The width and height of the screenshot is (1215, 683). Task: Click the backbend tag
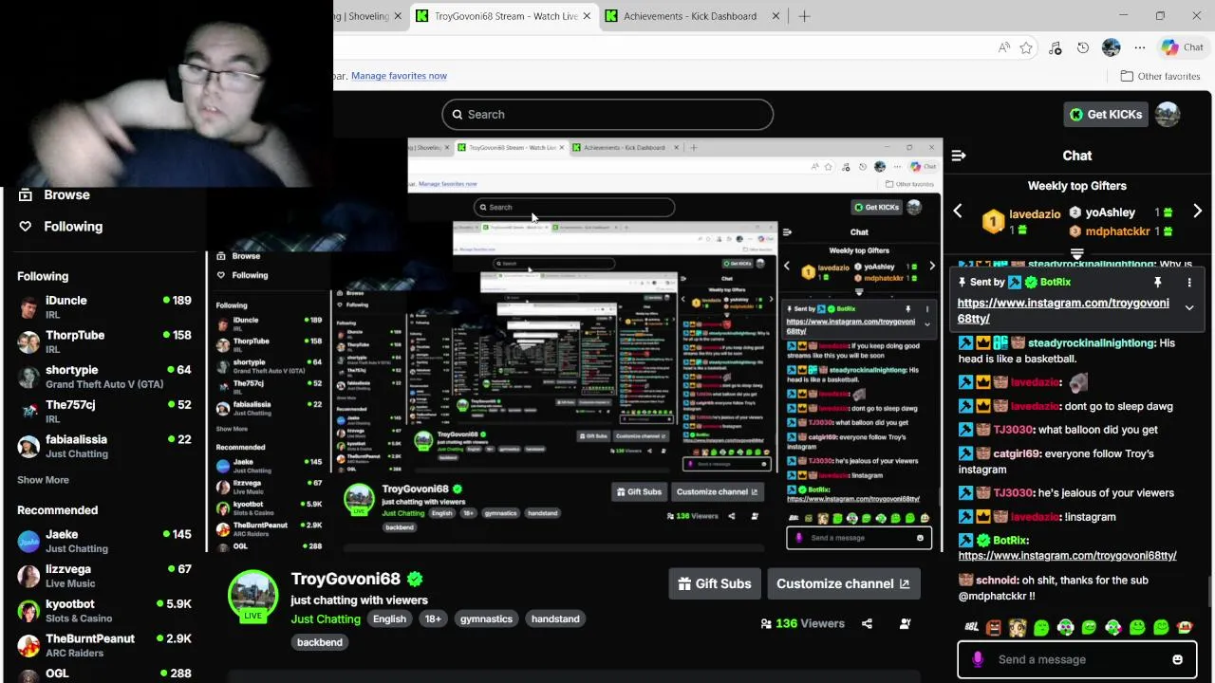[x=320, y=642]
